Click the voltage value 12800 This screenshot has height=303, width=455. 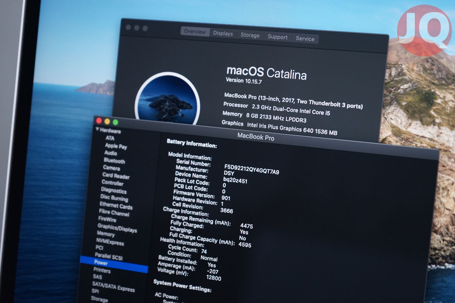coord(213,278)
